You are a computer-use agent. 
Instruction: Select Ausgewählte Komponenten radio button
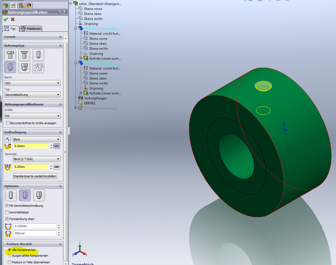click(x=9, y=256)
